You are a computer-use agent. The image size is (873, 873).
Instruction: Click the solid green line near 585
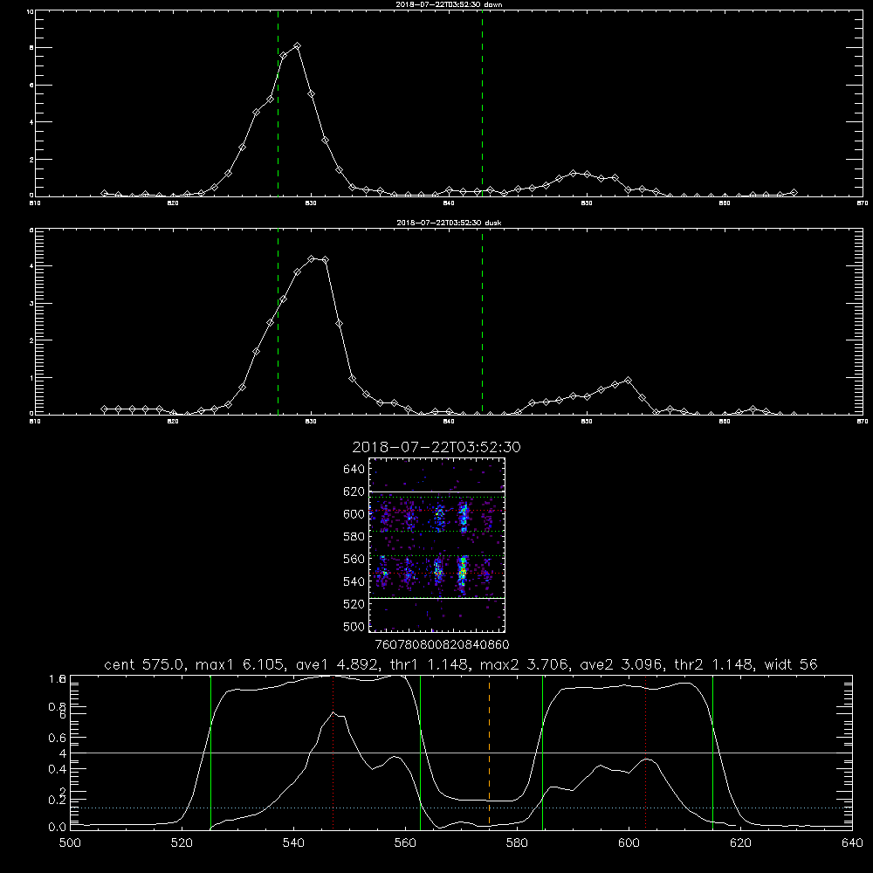542,753
